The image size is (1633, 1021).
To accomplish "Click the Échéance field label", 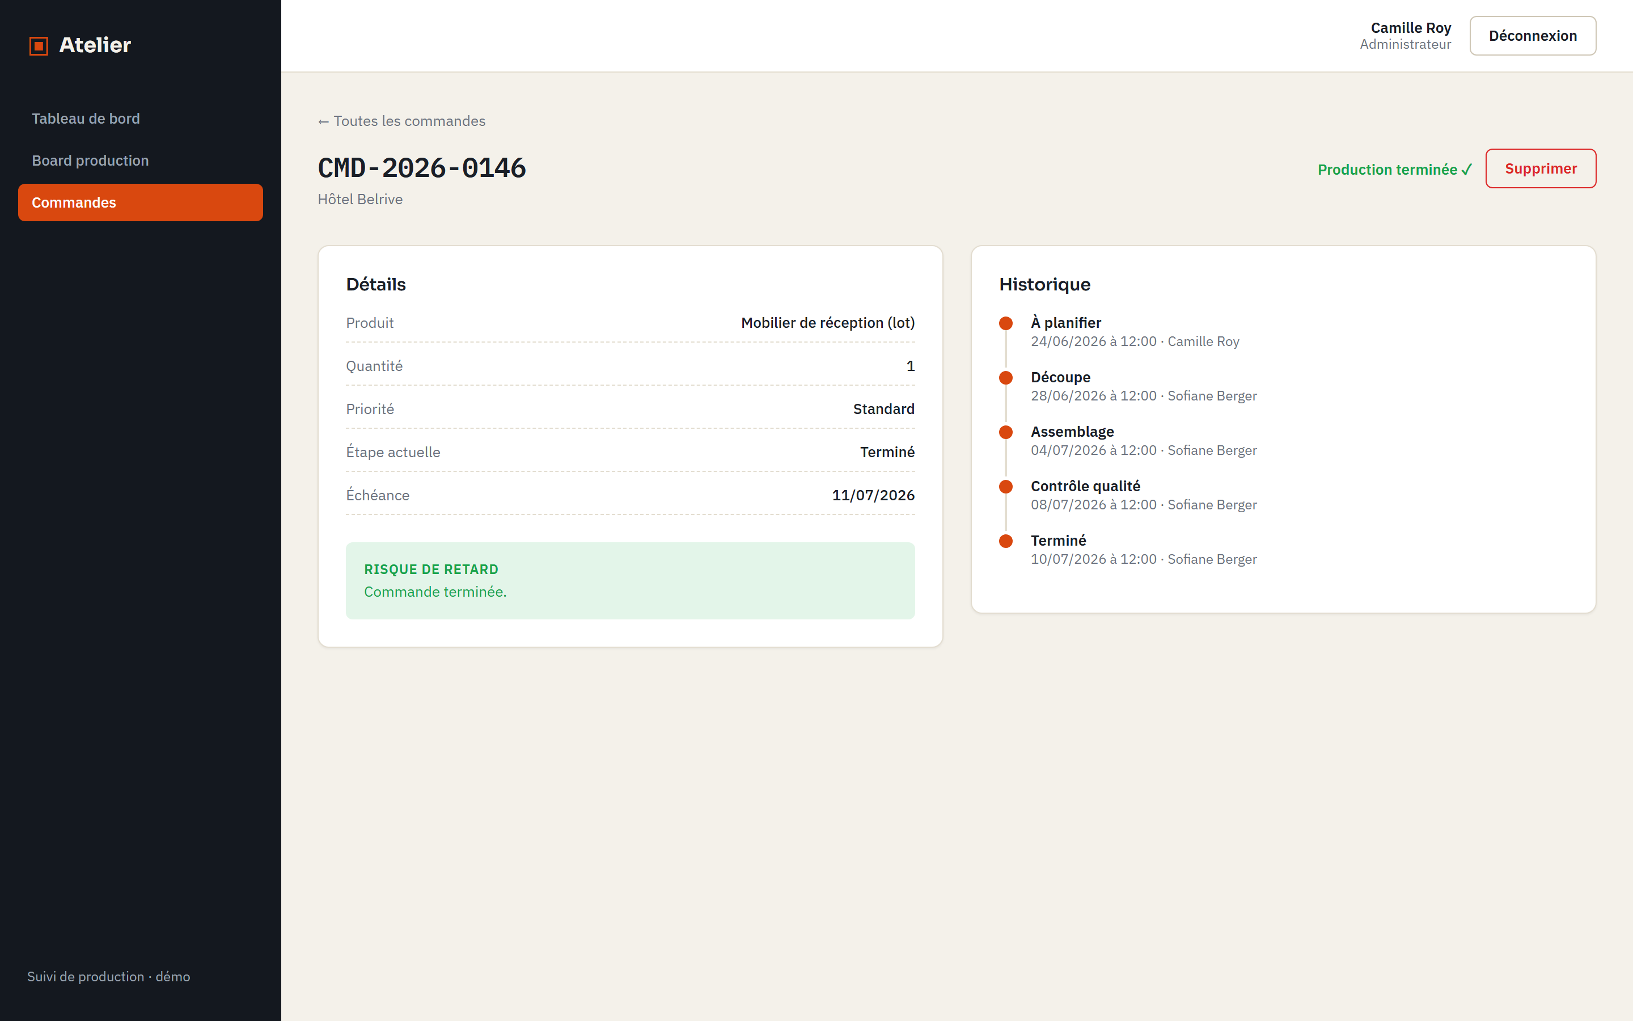I will 377,495.
